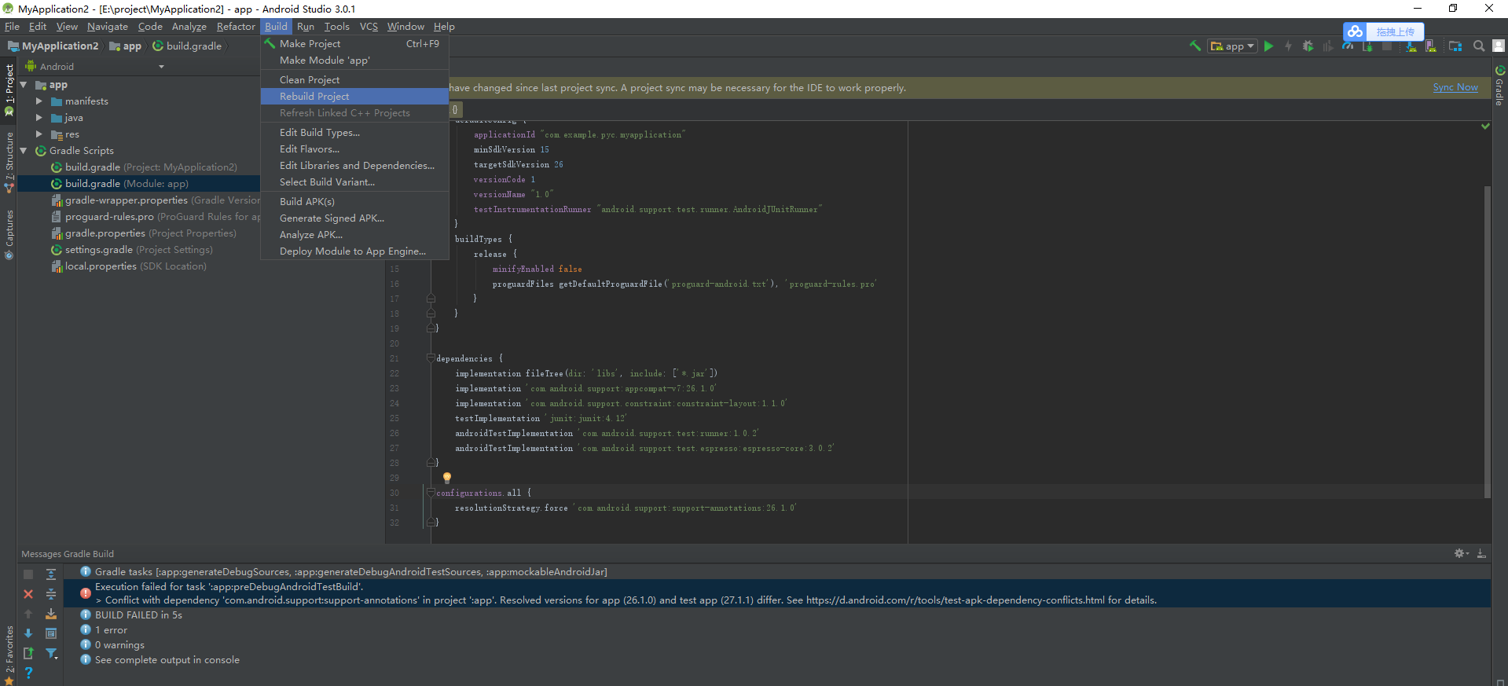Choose Rebuild Project menu item
The width and height of the screenshot is (1508, 686).
354,97
